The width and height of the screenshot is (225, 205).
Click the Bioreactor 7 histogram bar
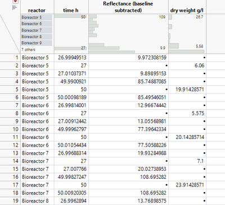pyautogui.click(x=37, y=30)
